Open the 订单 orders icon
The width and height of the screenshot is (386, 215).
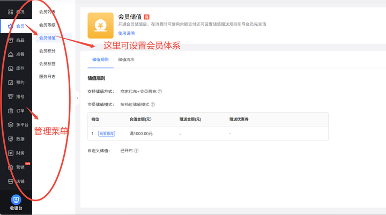[x=11, y=111]
